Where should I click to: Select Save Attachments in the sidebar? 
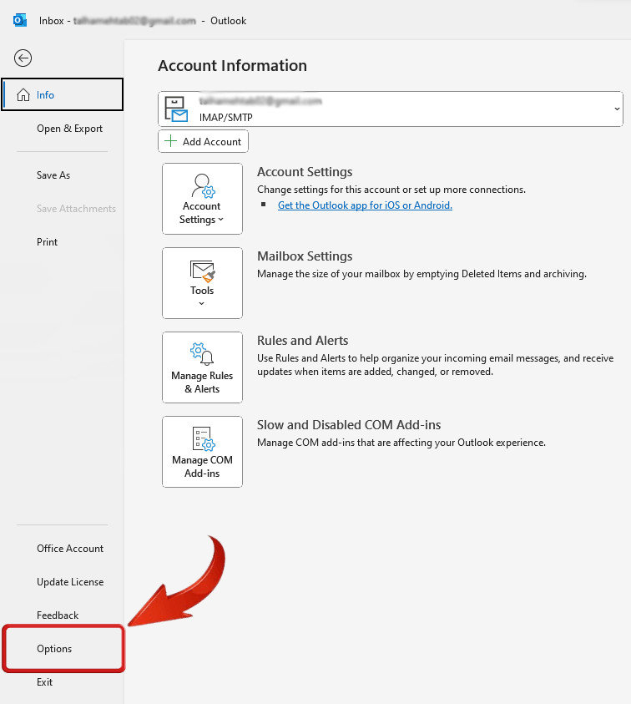pos(76,209)
